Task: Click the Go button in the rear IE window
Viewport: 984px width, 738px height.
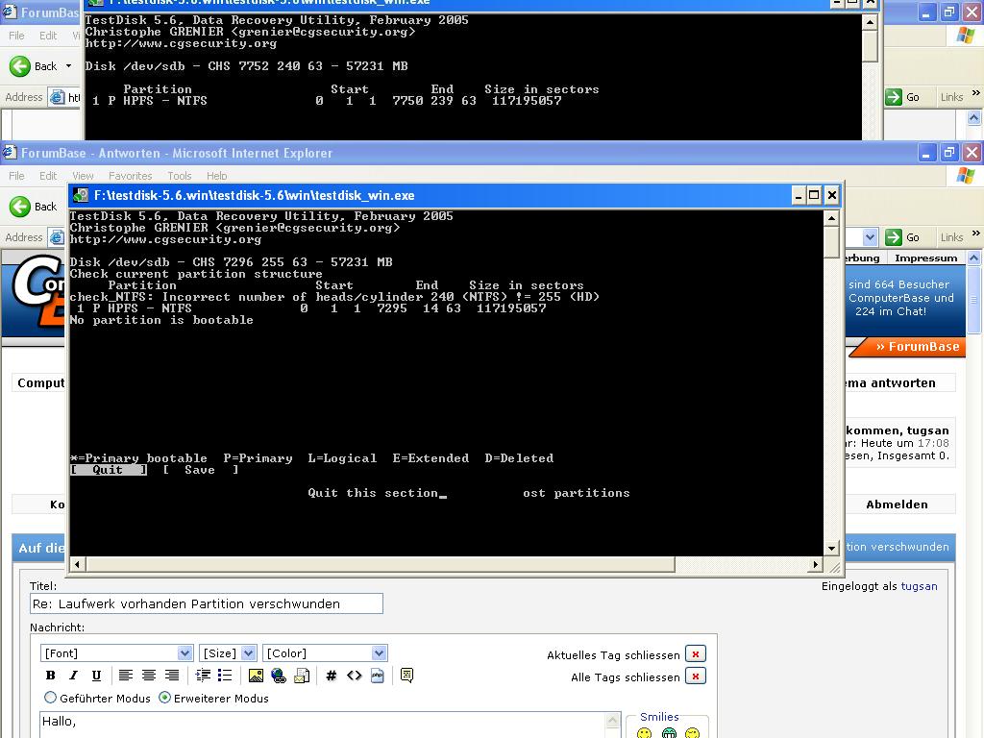Action: click(902, 97)
